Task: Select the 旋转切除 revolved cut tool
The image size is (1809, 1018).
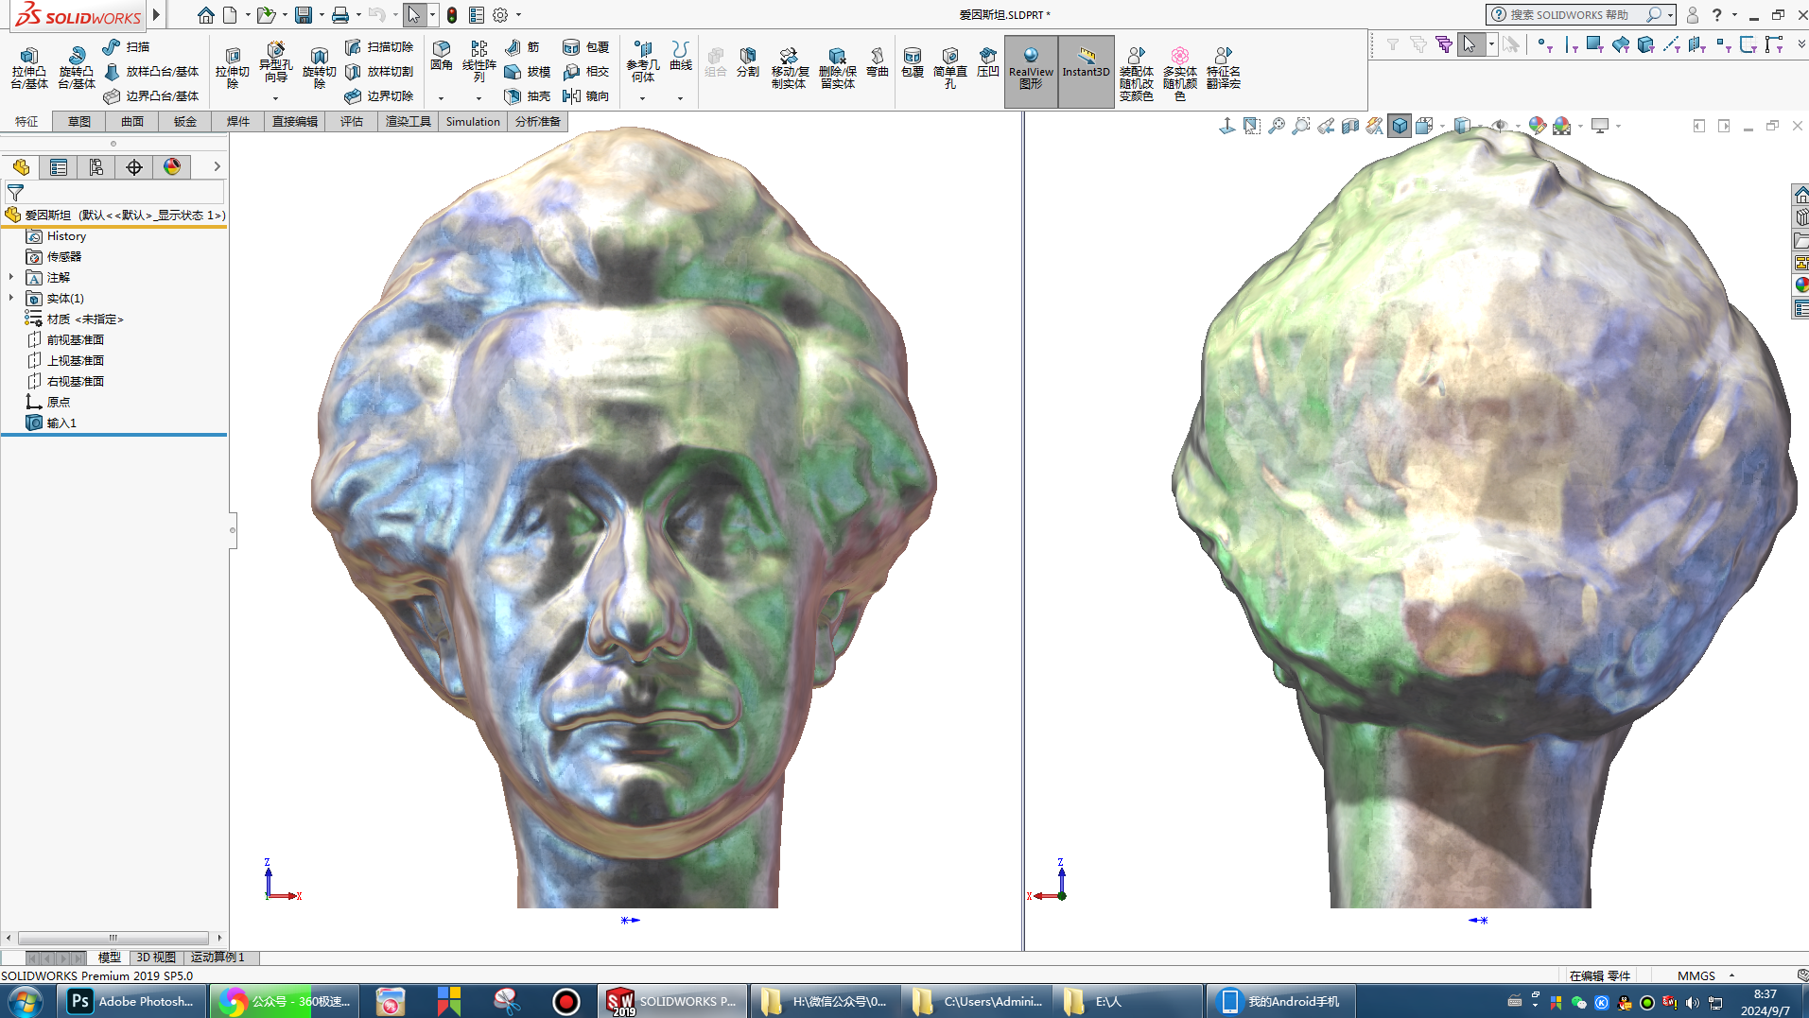Action: click(320, 68)
